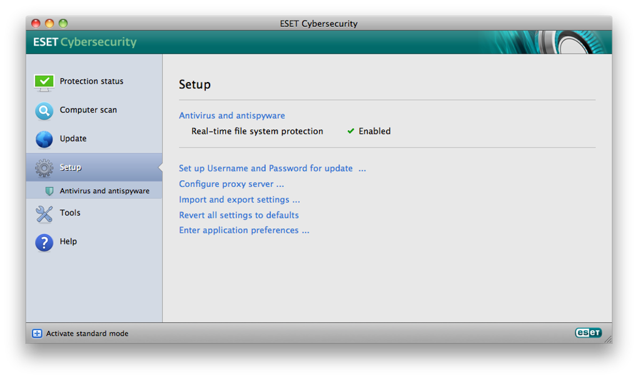
Task: Click the green zoom window button
Action: 63,24
